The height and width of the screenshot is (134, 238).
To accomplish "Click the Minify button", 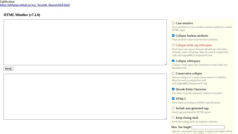I will pyautogui.click(x=8, y=69).
